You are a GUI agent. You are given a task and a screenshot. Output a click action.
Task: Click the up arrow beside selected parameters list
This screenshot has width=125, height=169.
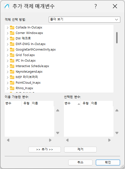(117, 110)
